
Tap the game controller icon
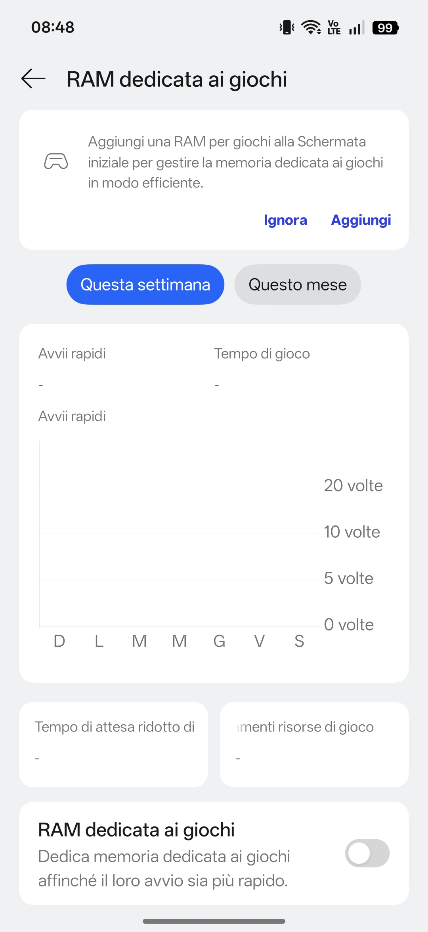coord(56,162)
